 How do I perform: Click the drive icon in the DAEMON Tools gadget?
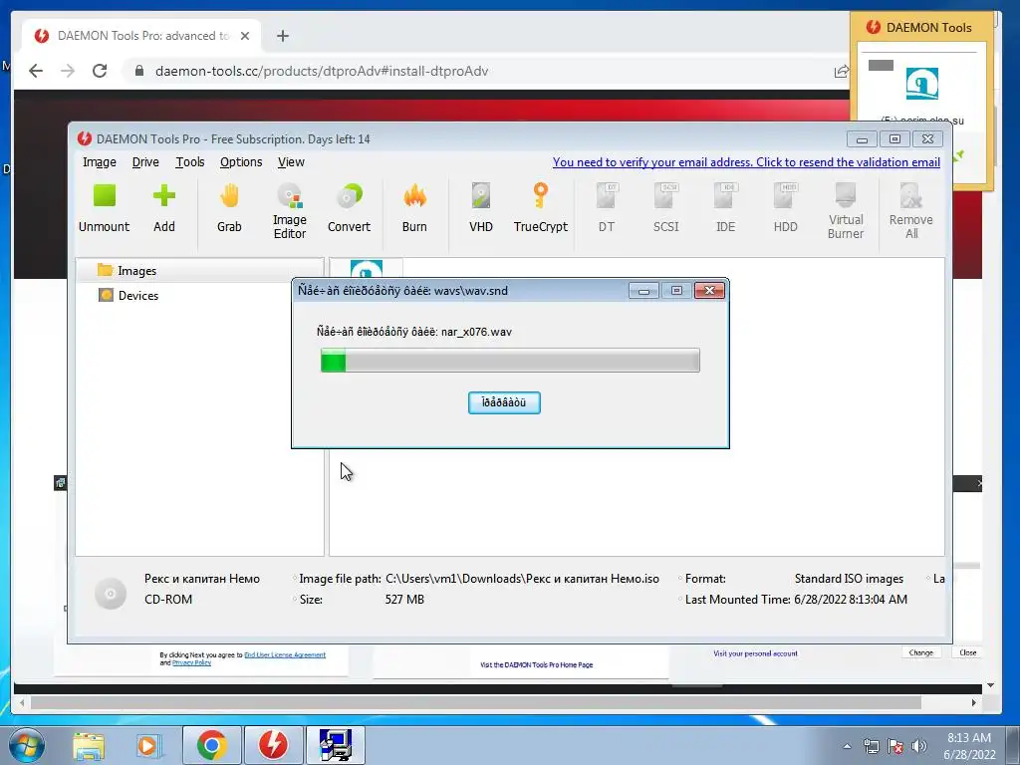(x=921, y=84)
